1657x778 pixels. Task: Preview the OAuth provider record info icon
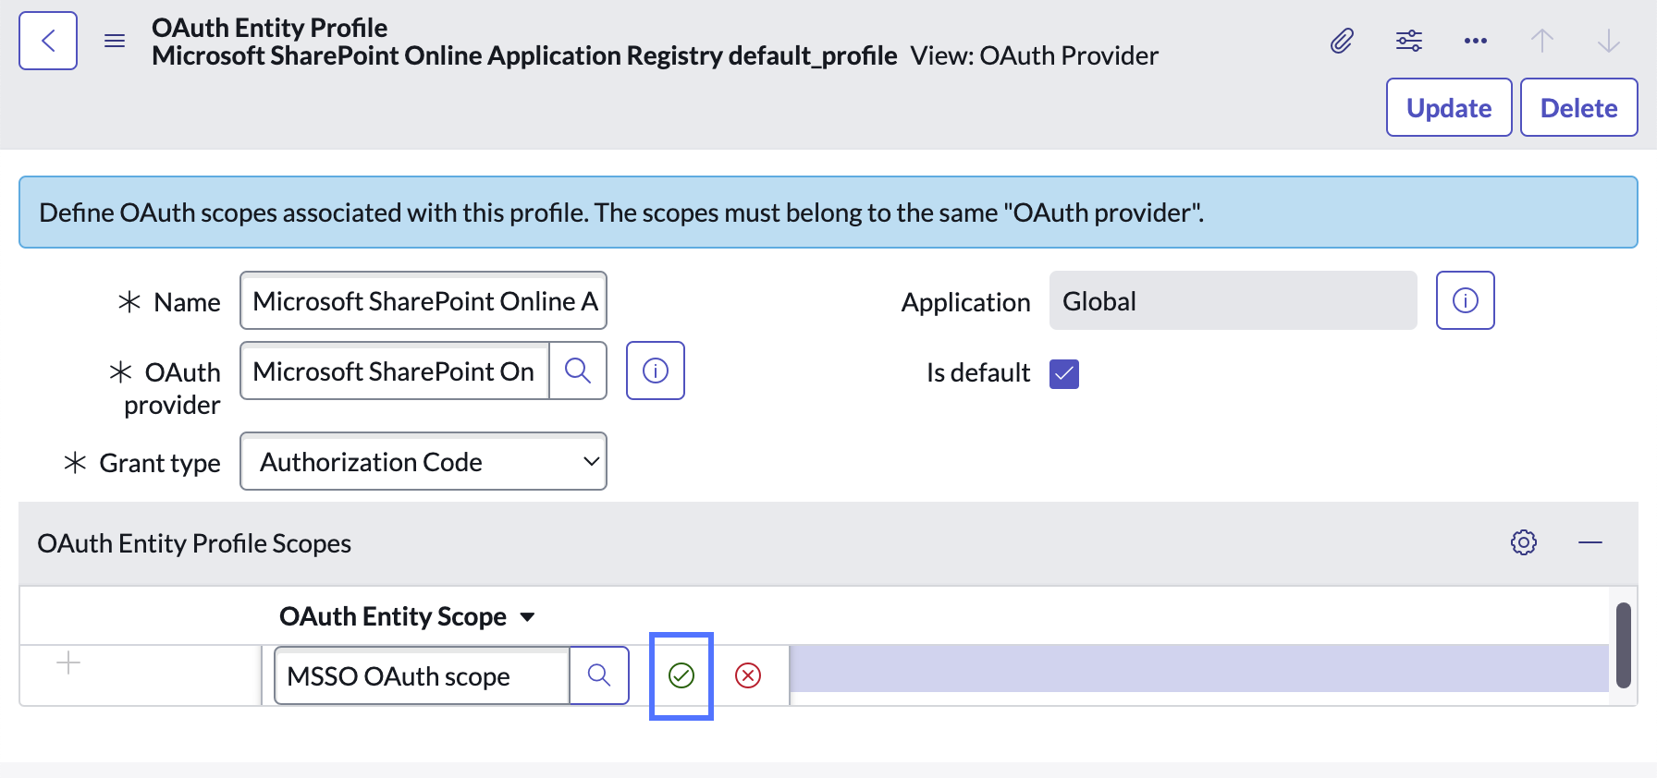click(x=656, y=371)
